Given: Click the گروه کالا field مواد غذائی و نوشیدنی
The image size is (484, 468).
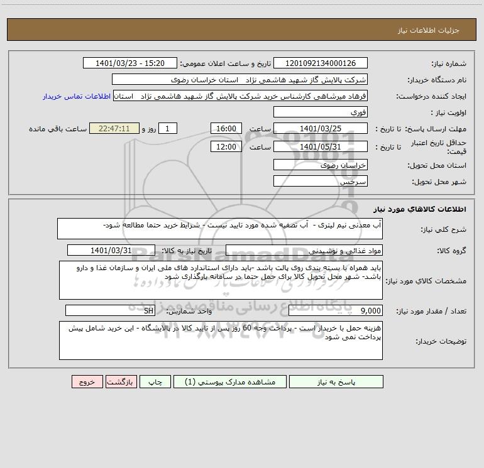Looking at the screenshot, I should [304, 250].
